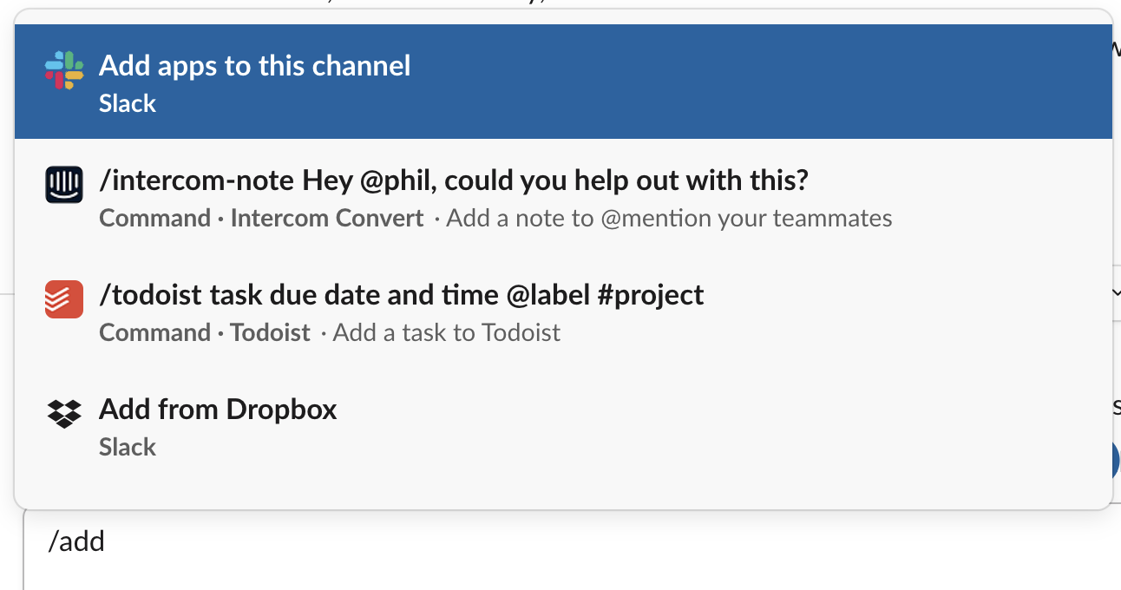Screen dimensions: 1121x590
Task: Click the Todoist command suggestion icon
Action: pos(63,298)
